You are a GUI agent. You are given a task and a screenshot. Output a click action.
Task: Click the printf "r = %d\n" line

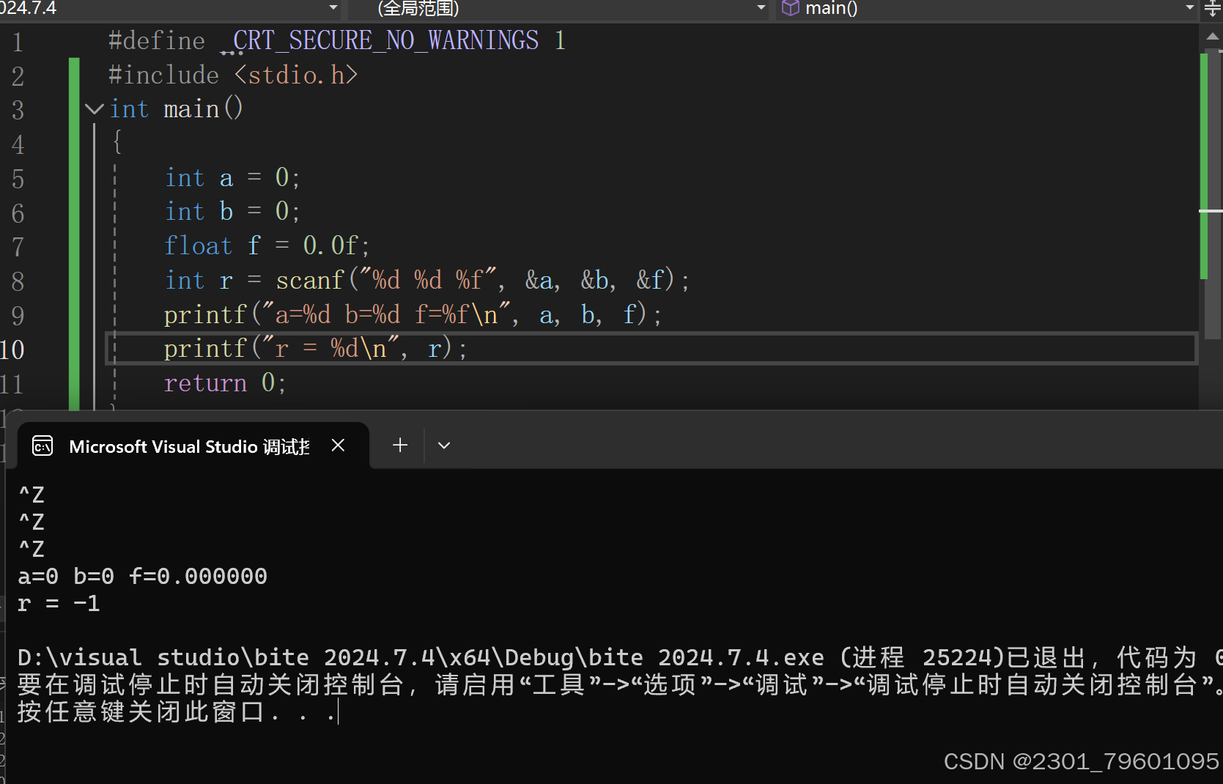pos(315,349)
